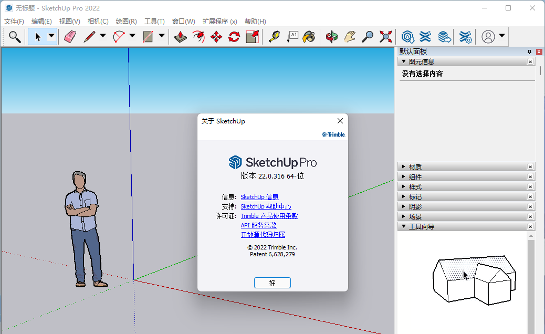Close the 材质 section
The width and height of the screenshot is (545, 334).
(530, 166)
